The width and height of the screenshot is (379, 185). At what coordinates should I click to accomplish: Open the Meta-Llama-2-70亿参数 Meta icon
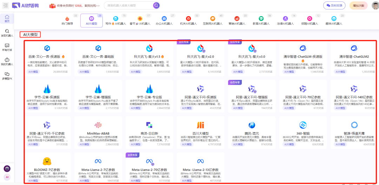[149, 161]
